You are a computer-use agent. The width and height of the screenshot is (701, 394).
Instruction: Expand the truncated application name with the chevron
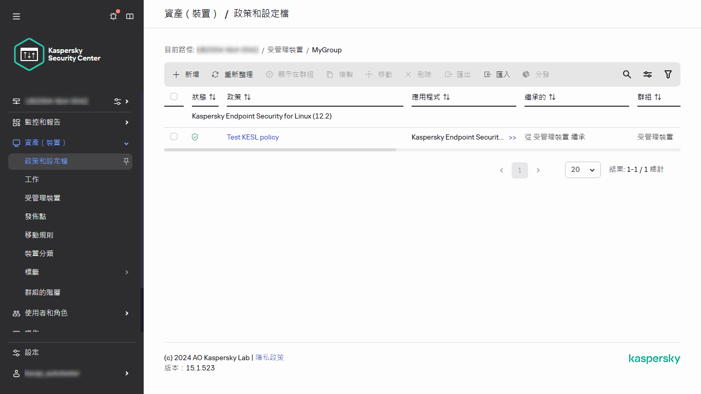tap(513, 137)
